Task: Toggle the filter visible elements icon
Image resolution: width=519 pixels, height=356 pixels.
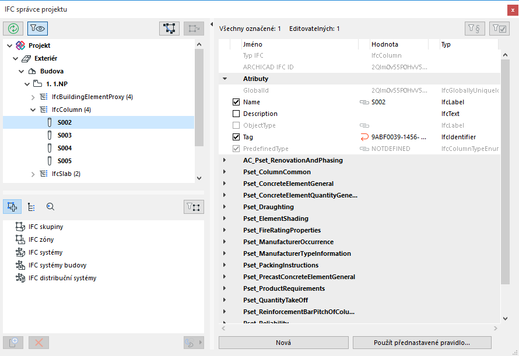Action: 37,29
